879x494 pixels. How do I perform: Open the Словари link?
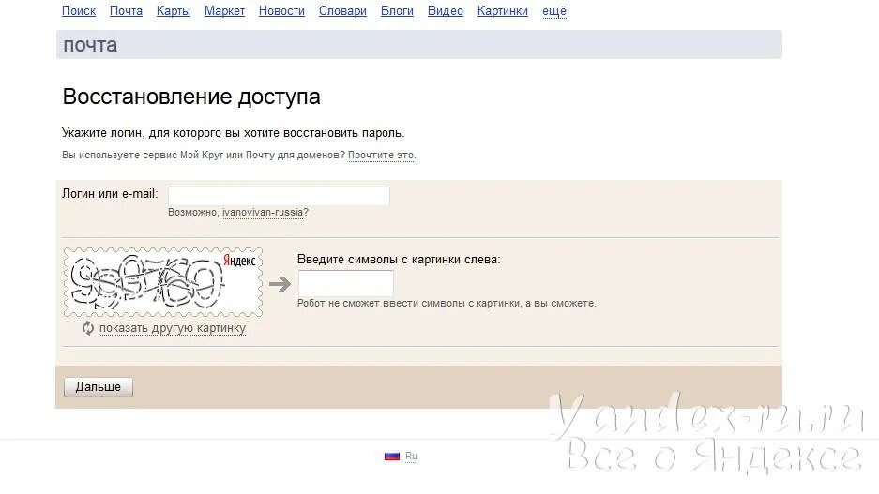342,11
